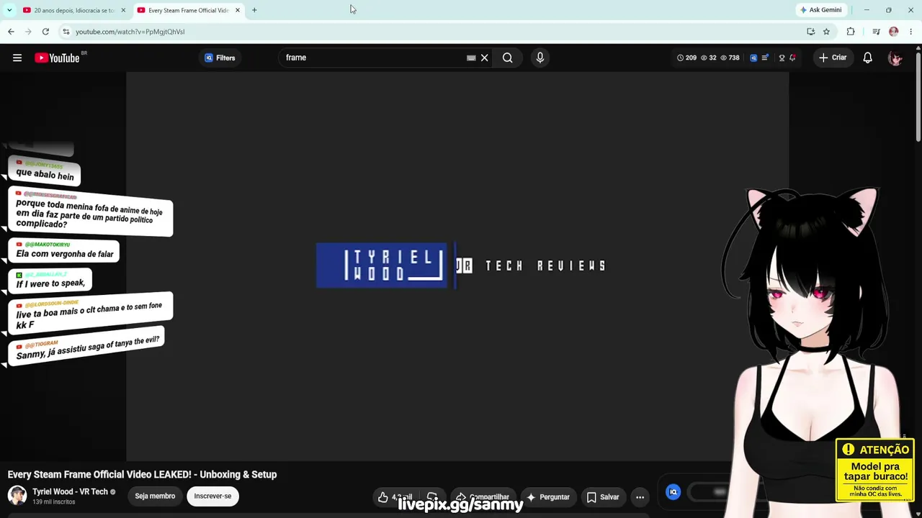Go back in browser history
Image resolution: width=922 pixels, height=518 pixels.
click(x=11, y=32)
